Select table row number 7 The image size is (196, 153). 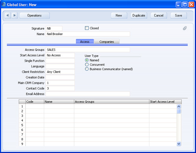[22, 134]
